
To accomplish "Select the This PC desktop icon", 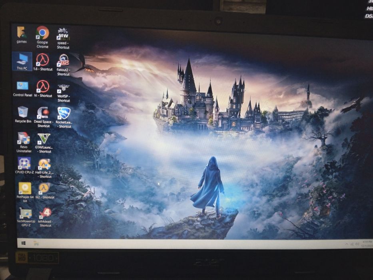I will pos(22,62).
